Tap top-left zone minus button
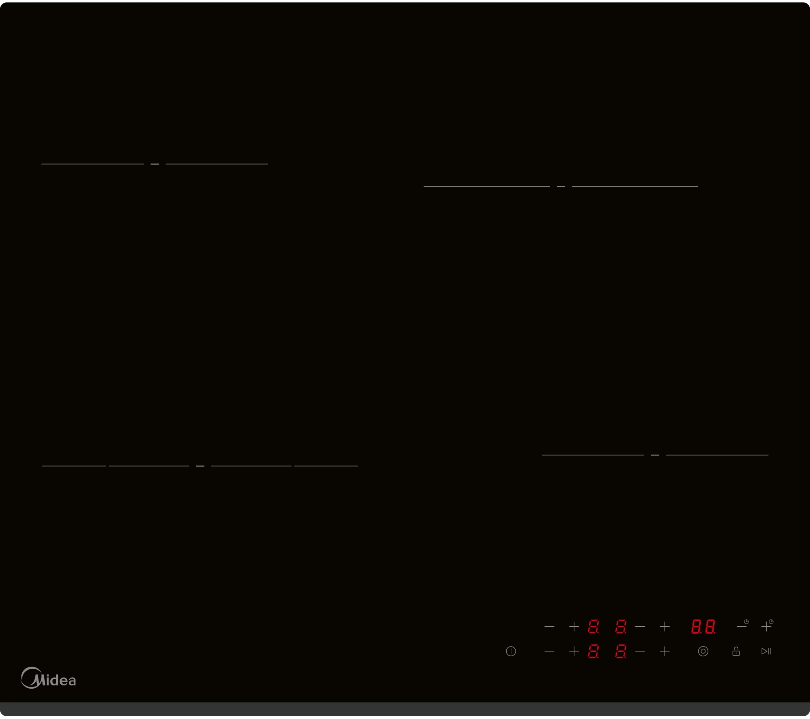This screenshot has width=810, height=719. tap(549, 627)
